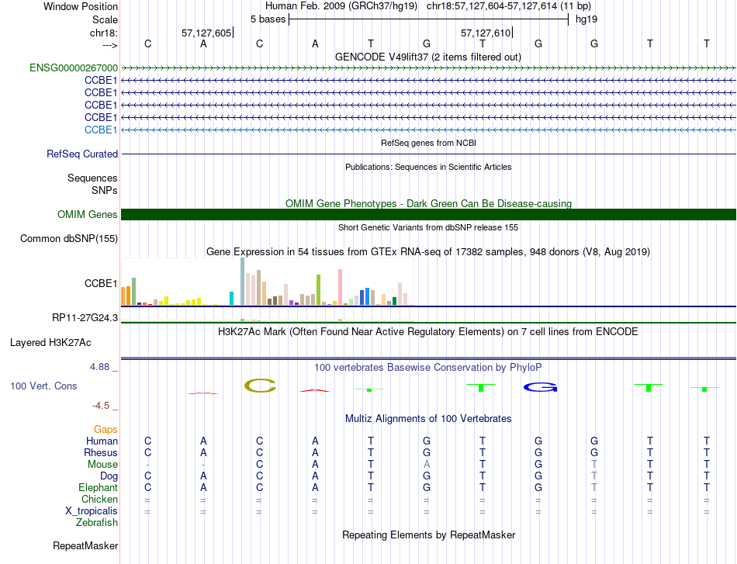Click 'Short Genetic Variants from dbSNP release 155'
Viewport: 737px width, 564px height.
point(428,227)
